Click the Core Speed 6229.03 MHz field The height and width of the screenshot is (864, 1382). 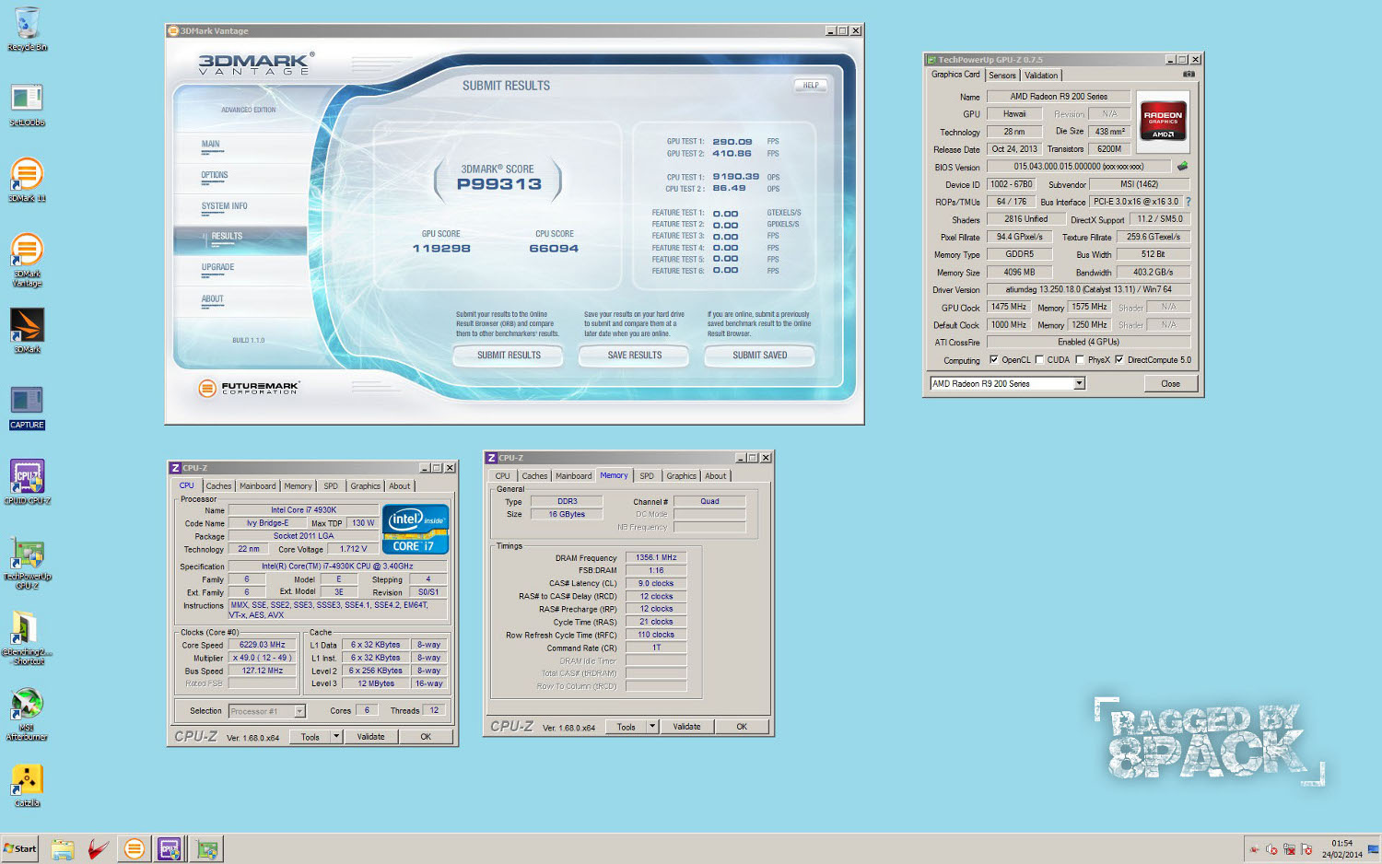tap(263, 645)
